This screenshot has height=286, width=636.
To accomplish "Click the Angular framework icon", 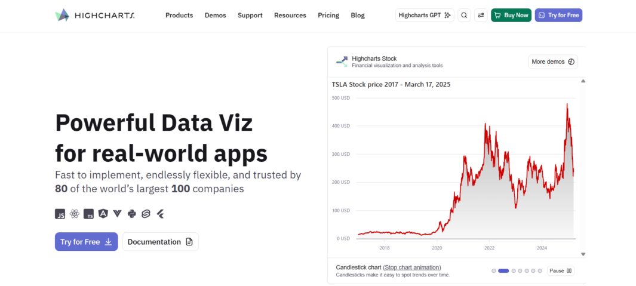I will pos(103,214).
